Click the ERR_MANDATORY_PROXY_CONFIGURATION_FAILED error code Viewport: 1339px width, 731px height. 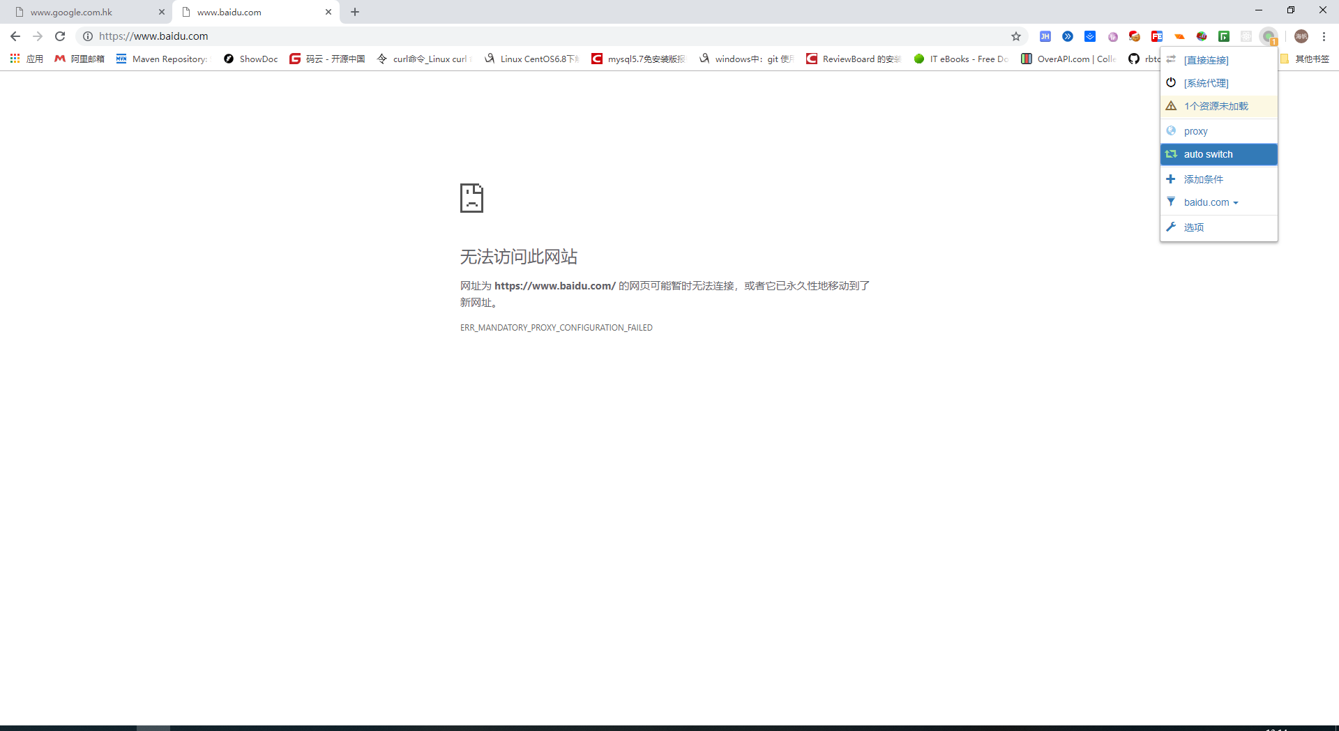coord(557,328)
